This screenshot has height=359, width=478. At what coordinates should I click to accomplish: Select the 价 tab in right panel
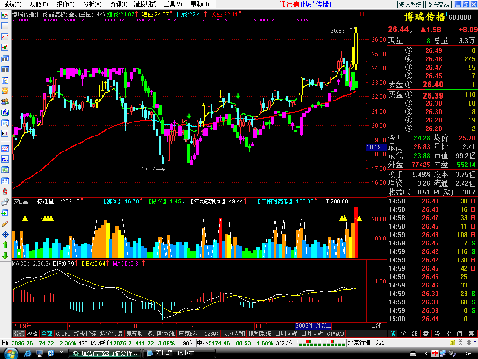[404, 334]
